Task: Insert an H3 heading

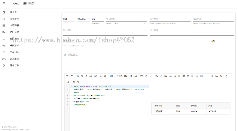Action: point(121,76)
